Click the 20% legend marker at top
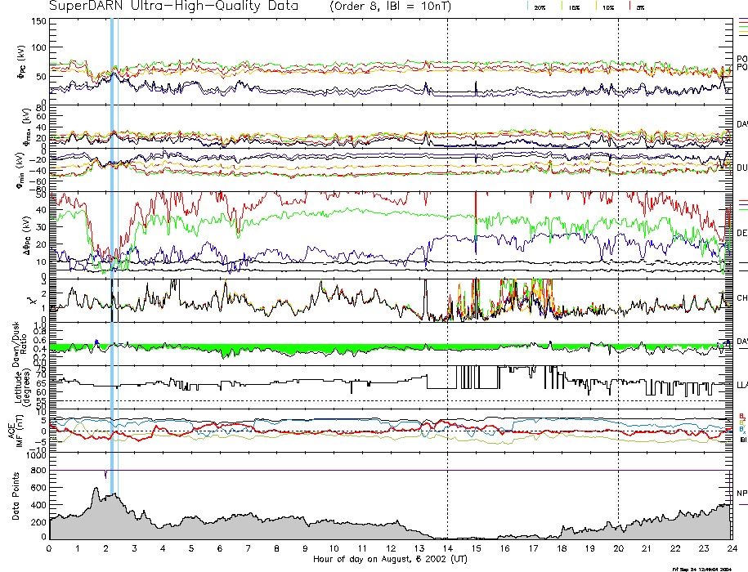The image size is (748, 572). (540, 7)
